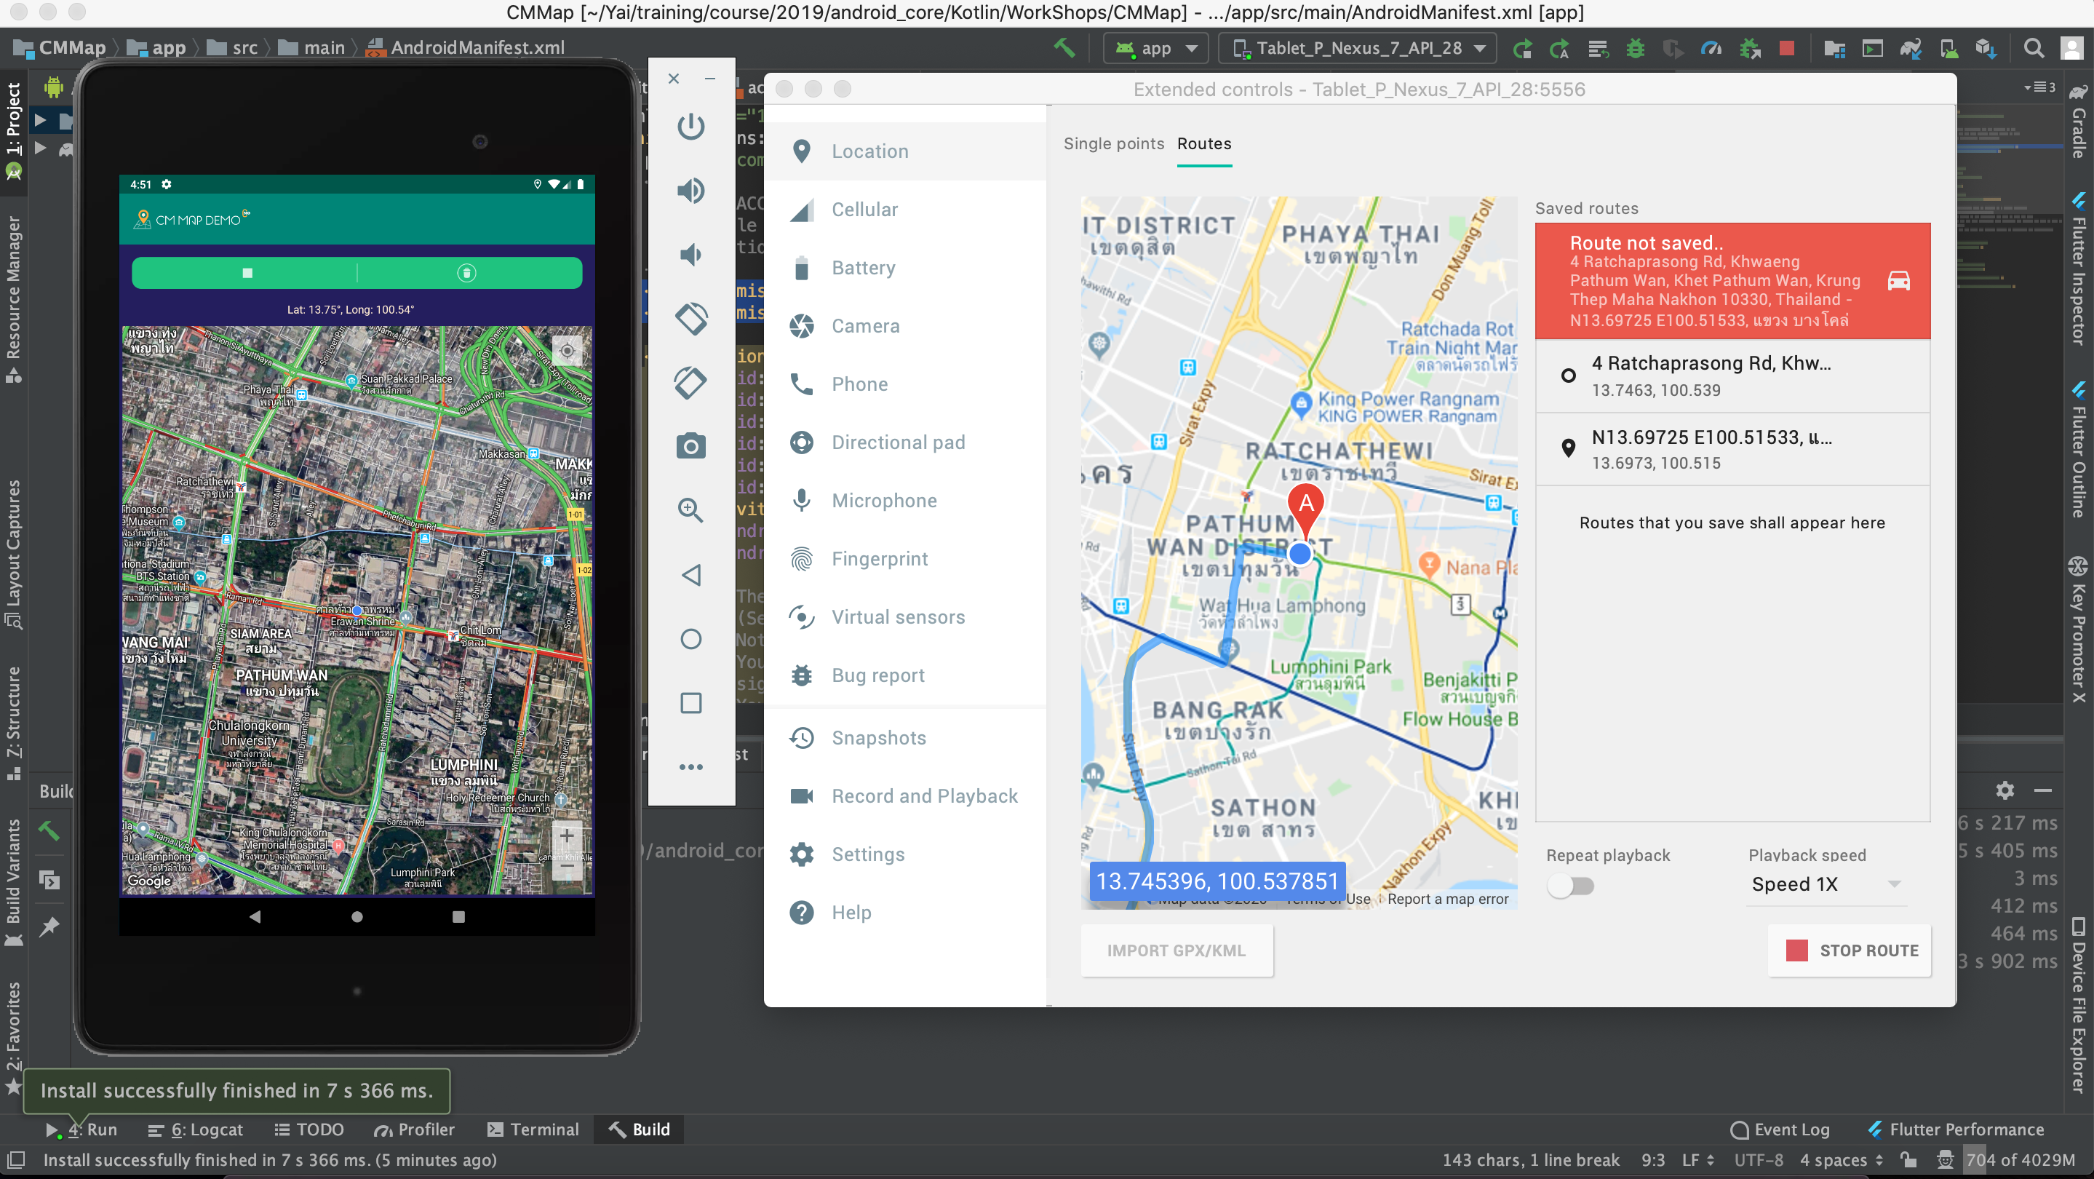Screen dimensions: 2094x1179
Task: Click the emulator power button icon
Action: (690, 127)
